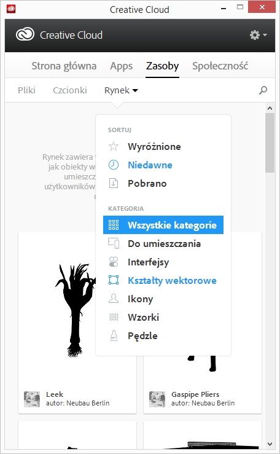Viewport: 280px width, 454px height.
Task: Click the Leek title text
Action: tap(55, 394)
